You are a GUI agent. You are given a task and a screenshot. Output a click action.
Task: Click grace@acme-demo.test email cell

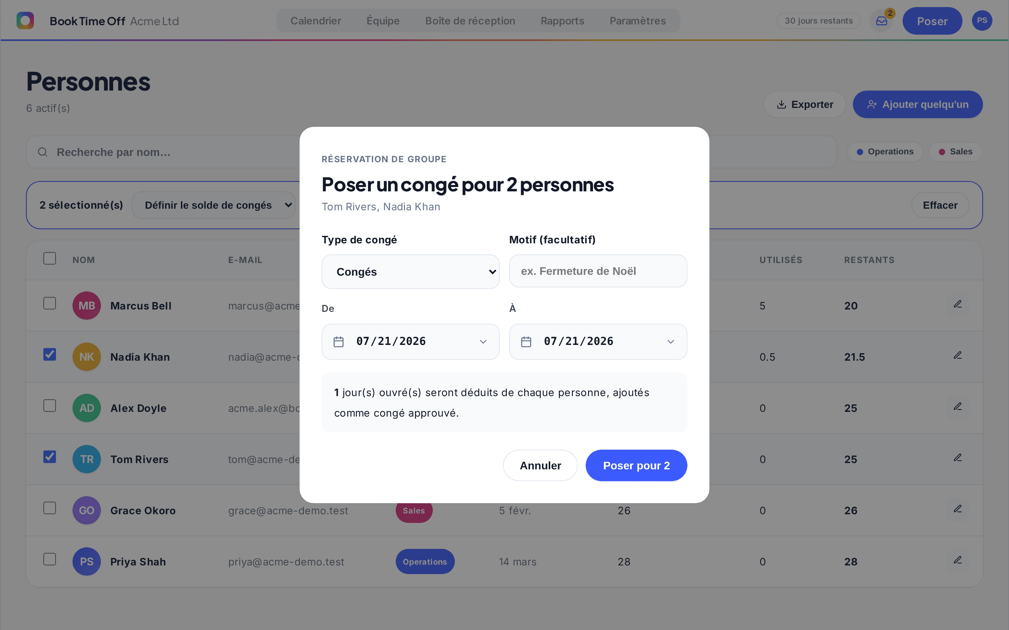288,511
